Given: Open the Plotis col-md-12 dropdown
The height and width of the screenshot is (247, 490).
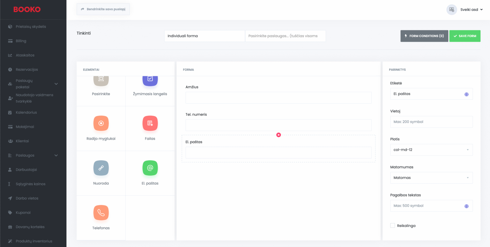Looking at the screenshot, I should [x=431, y=150].
